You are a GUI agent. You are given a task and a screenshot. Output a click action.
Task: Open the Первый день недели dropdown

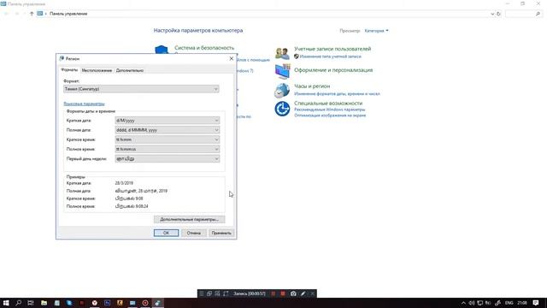click(x=168, y=159)
